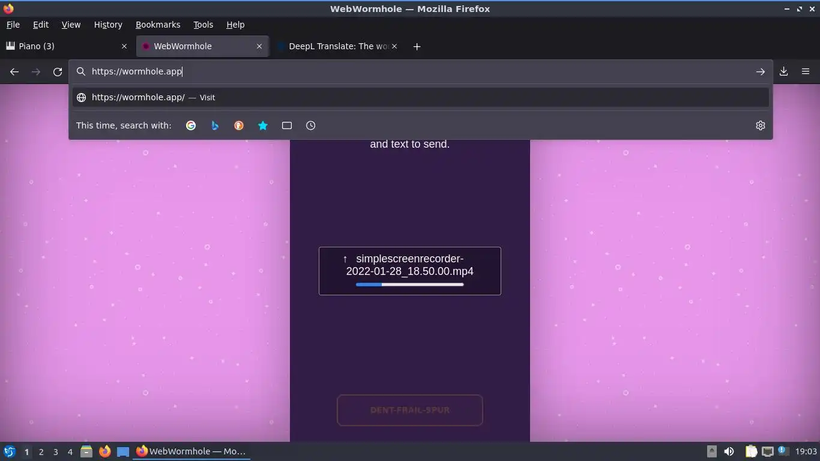
Task: Switch to the DeepL Translate tab
Action: click(x=337, y=46)
